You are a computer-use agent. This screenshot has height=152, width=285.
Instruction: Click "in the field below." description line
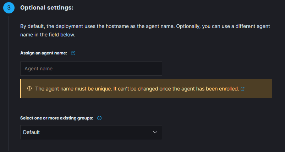(48, 35)
